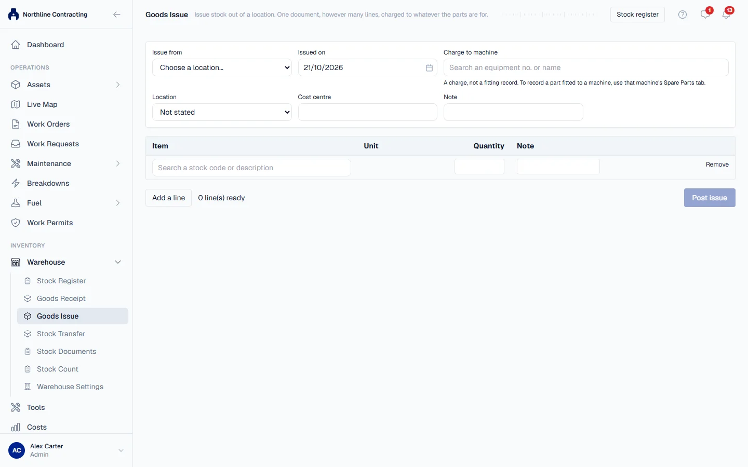The image size is (748, 467).
Task: Remove the item line
Action: 717,164
